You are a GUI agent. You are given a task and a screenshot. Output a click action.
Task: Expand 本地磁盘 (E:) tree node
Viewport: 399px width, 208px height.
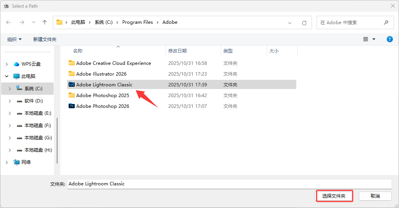click(10, 113)
